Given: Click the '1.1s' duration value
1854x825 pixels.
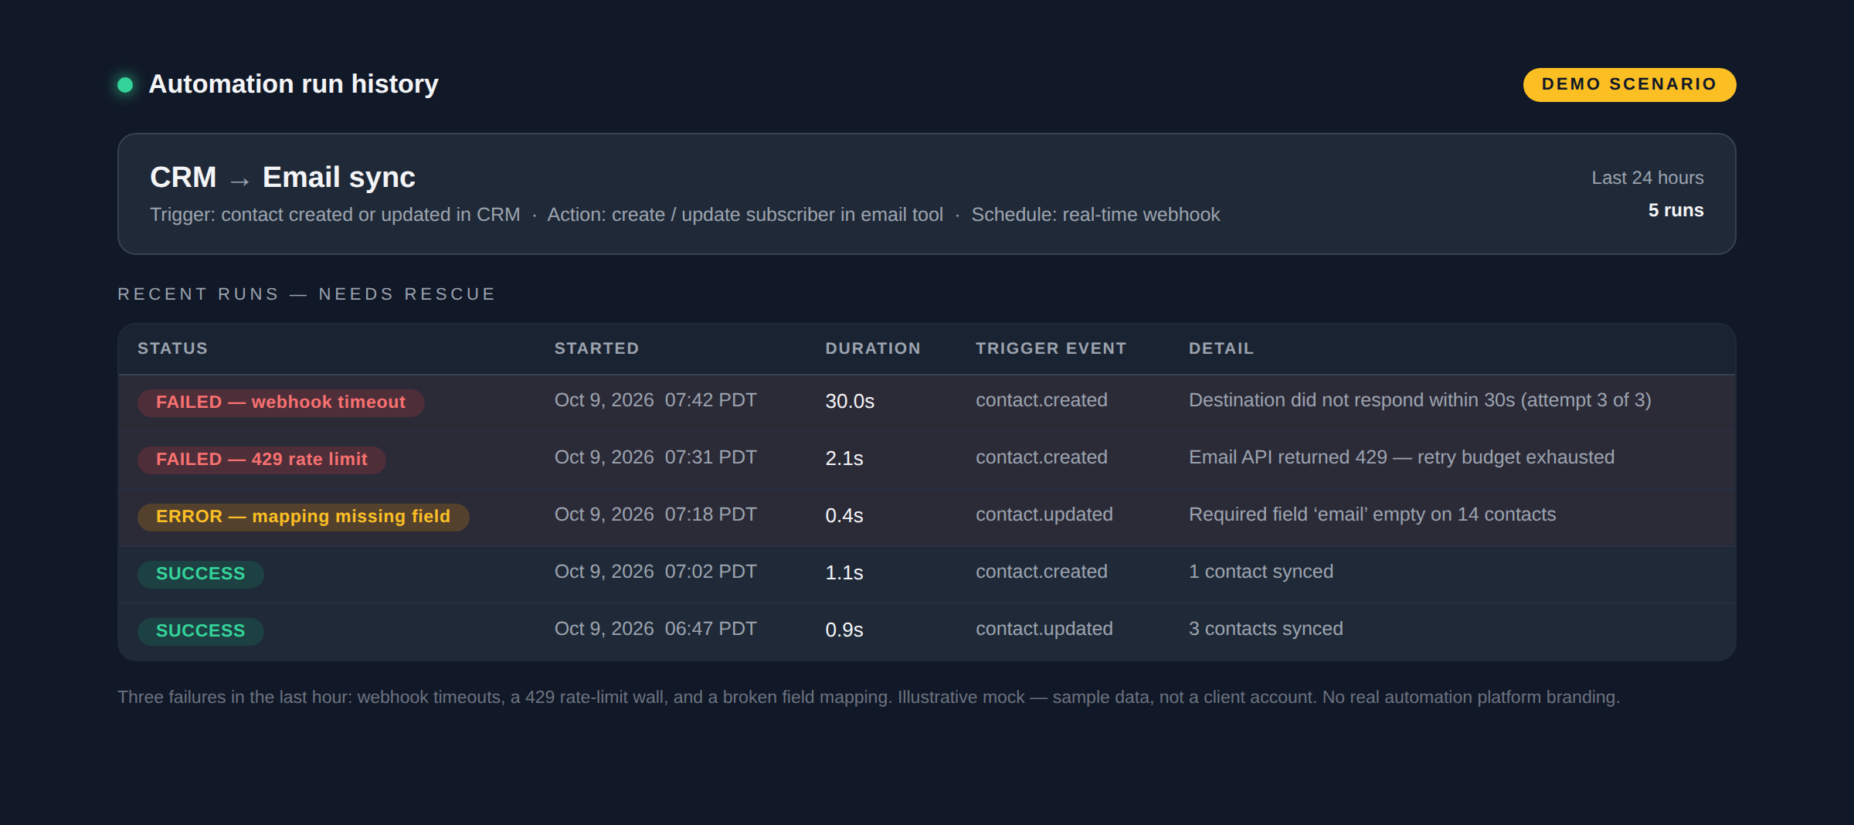Looking at the screenshot, I should [844, 573].
